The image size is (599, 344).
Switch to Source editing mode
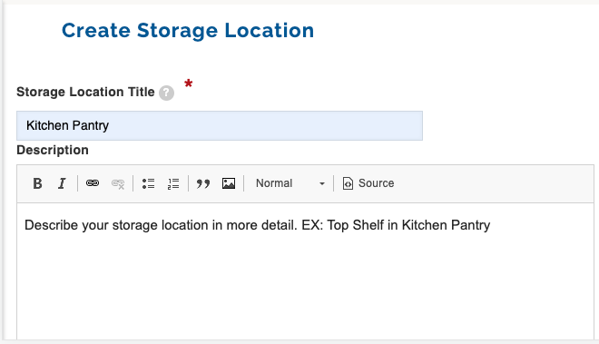pos(368,183)
